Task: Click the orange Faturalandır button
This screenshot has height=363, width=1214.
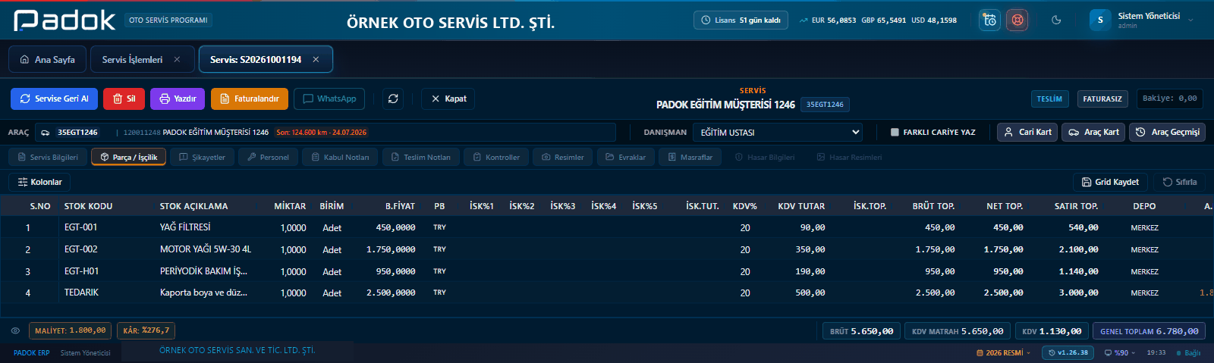Action: (x=250, y=99)
